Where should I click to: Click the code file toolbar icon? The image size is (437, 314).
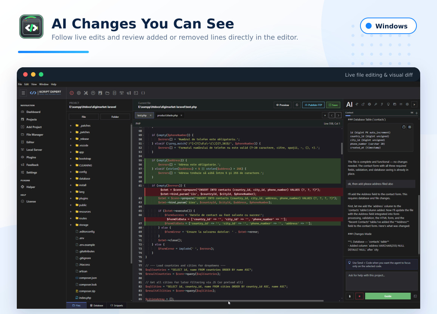115,93
